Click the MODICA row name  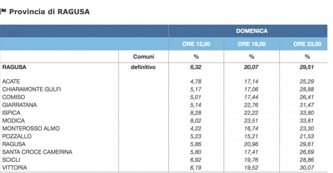tap(14, 120)
